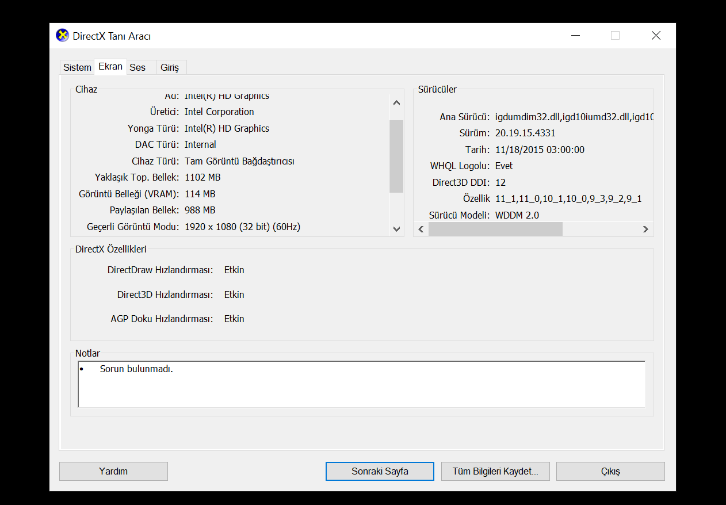
Task: Click the Yonga Türü 'Intel(R) HD Graphics' value
Action: click(227, 128)
